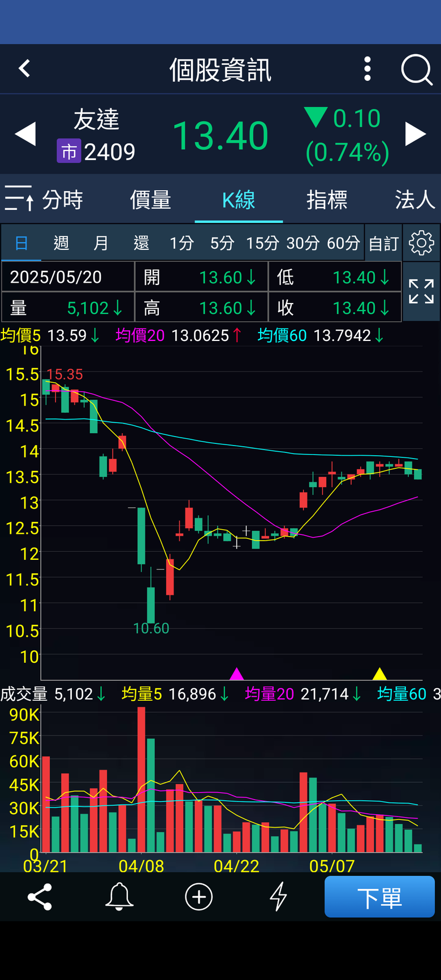441x980 pixels.
Task: Tap the date 2025/05/20 cell
Action: 68,277
